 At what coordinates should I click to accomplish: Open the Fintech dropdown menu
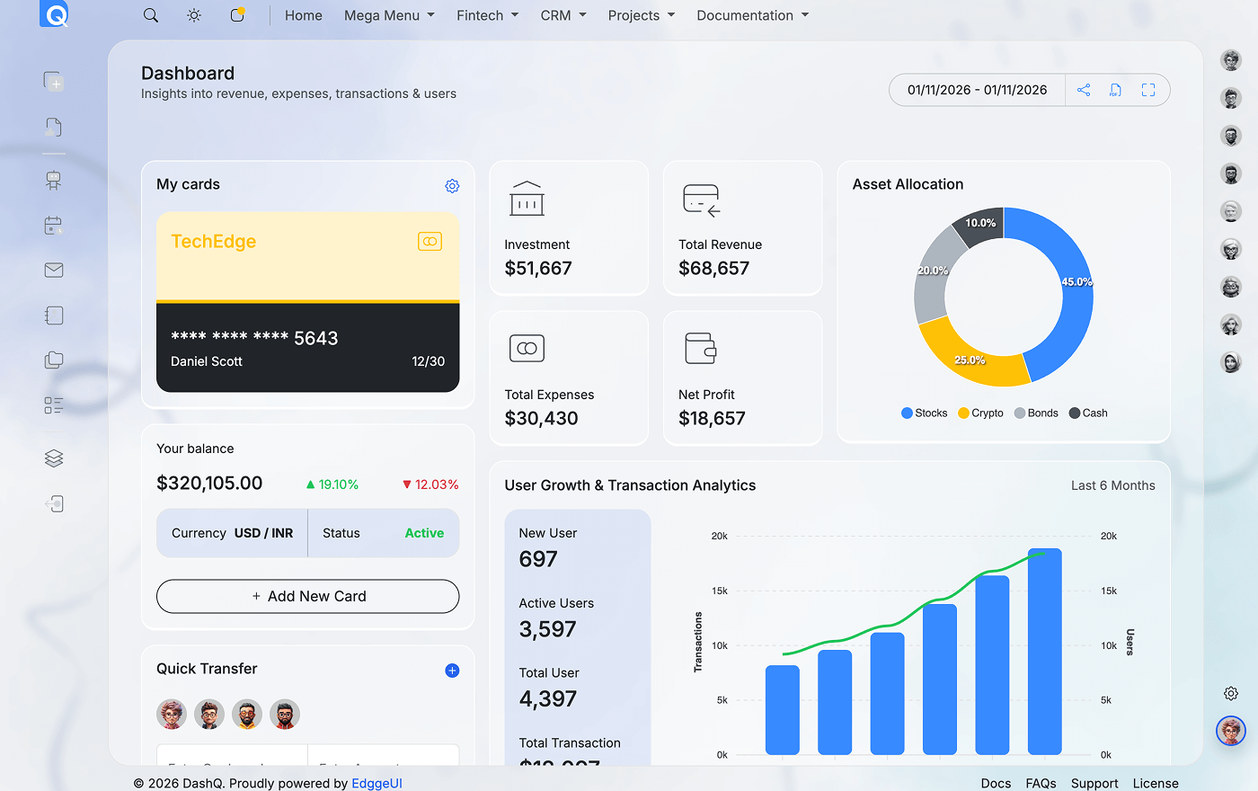[x=487, y=14]
